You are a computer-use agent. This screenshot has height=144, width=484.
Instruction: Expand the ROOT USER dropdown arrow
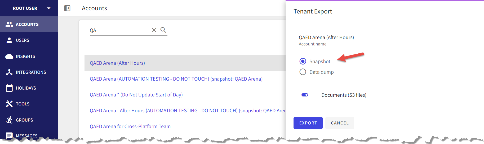pos(49,8)
